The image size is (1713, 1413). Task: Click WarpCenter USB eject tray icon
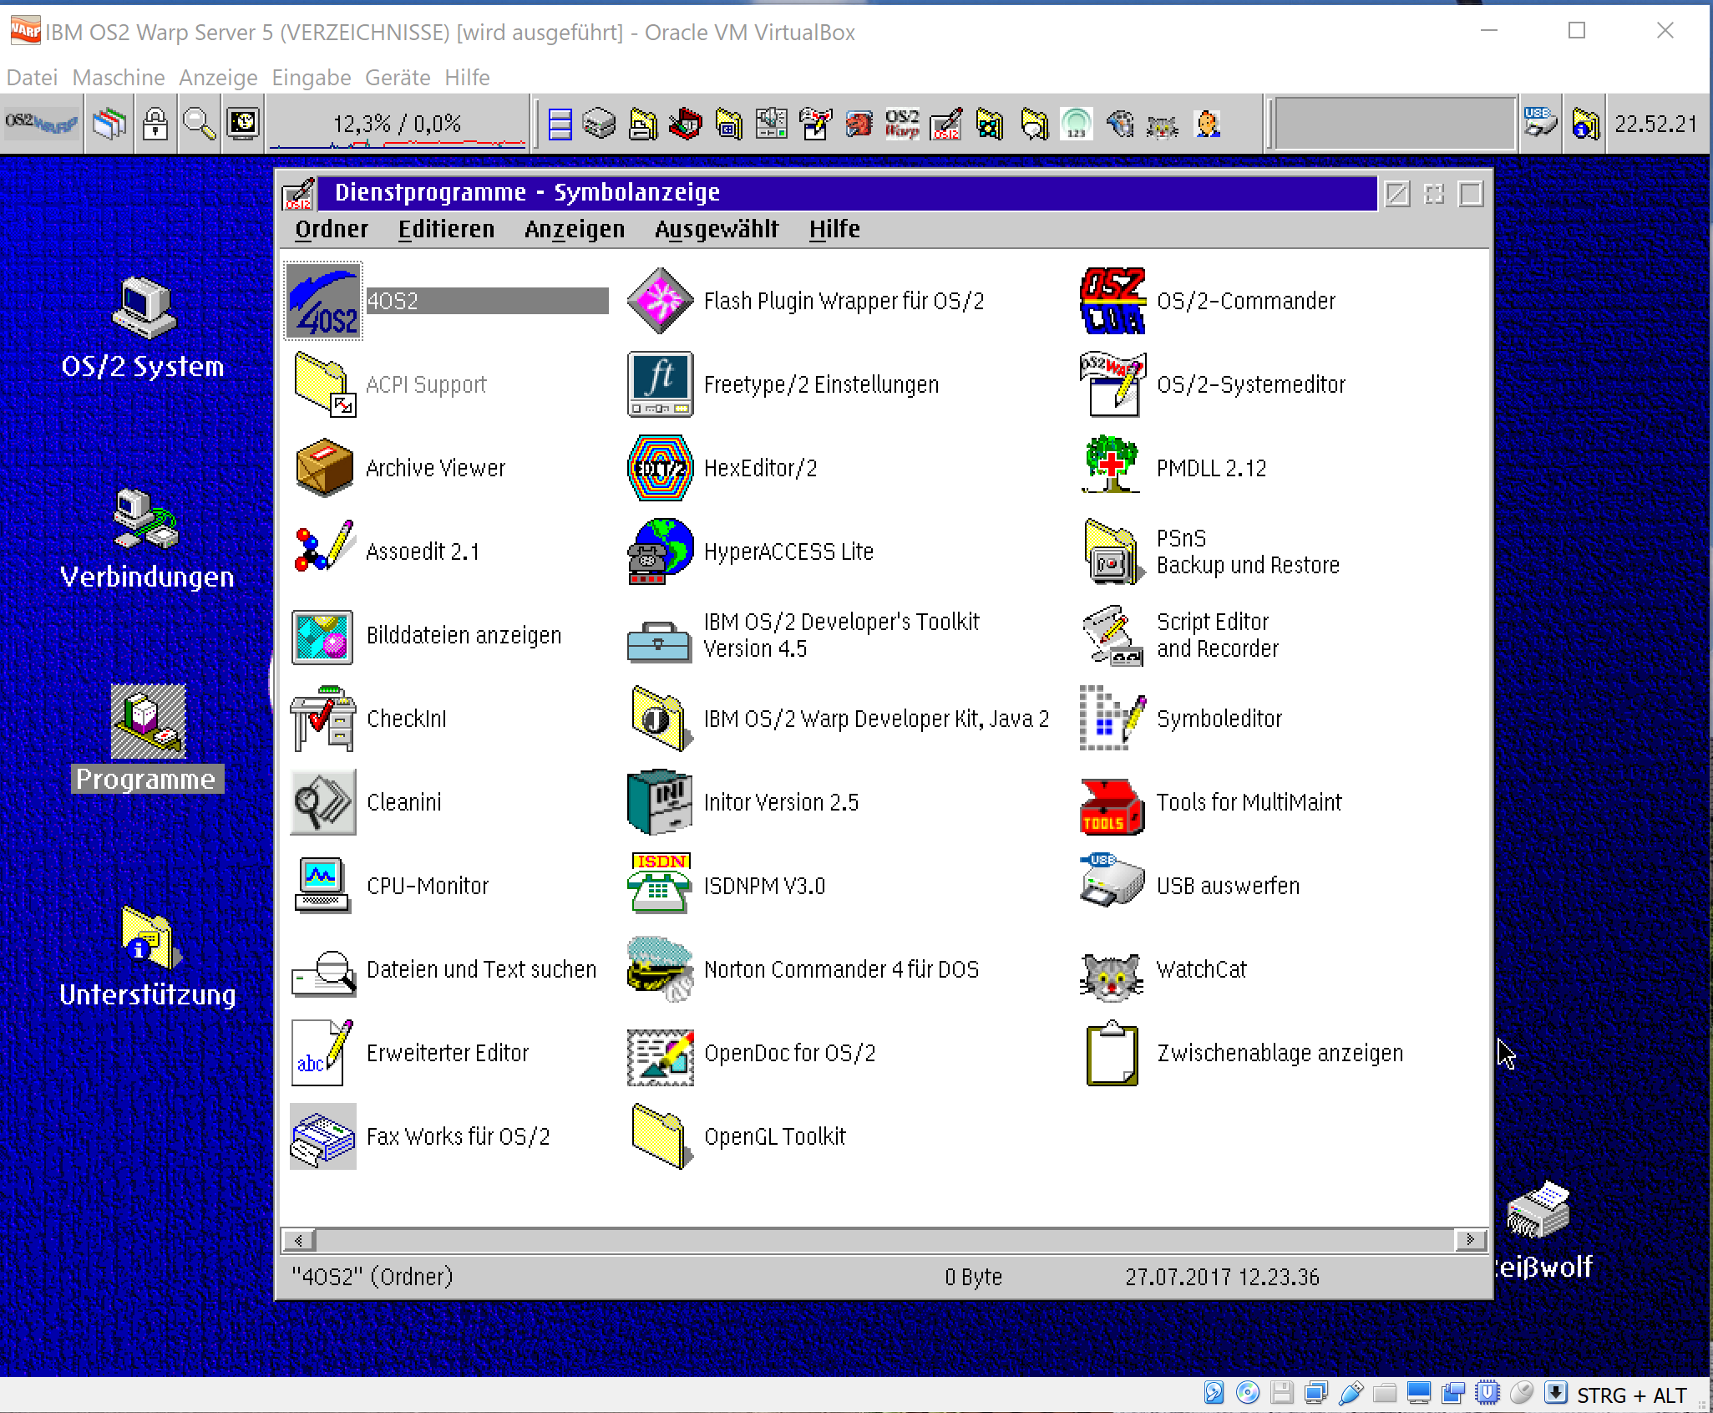[1540, 125]
